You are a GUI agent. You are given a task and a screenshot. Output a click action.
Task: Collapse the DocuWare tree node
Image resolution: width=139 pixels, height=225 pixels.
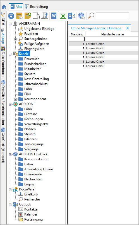pos(10,190)
